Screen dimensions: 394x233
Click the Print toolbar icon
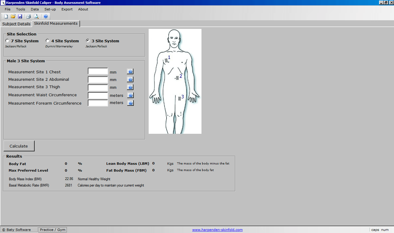click(x=29, y=16)
